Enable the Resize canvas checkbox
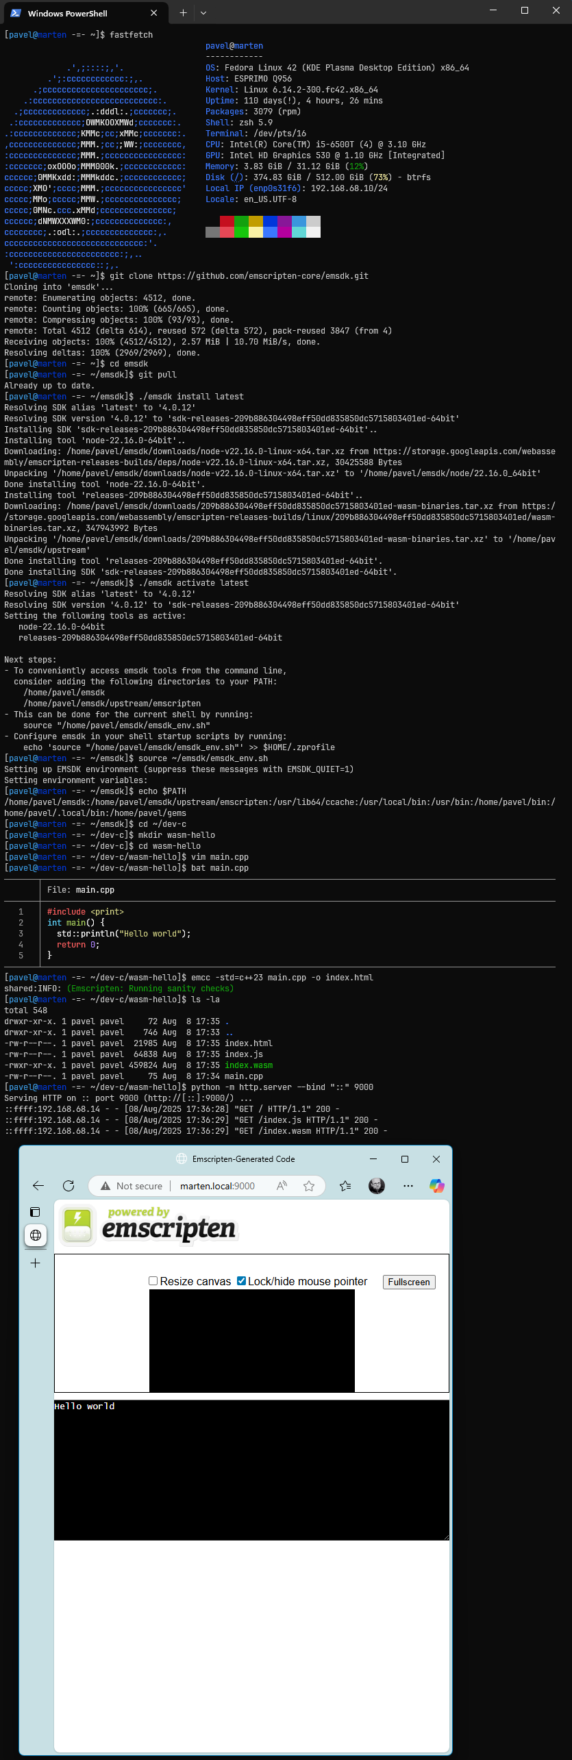 (153, 1280)
